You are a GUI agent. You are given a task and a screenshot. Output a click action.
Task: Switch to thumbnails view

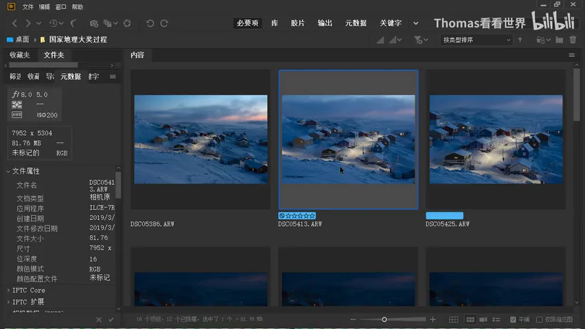pos(470,319)
